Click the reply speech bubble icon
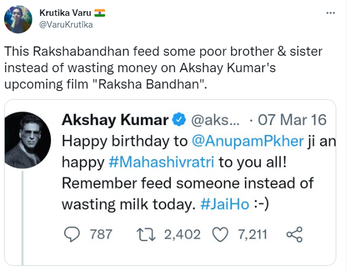Viewport: 348px width, 270px height. 72,234
